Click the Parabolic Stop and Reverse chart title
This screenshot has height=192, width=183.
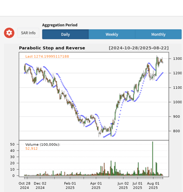pyautogui.click(x=52, y=48)
